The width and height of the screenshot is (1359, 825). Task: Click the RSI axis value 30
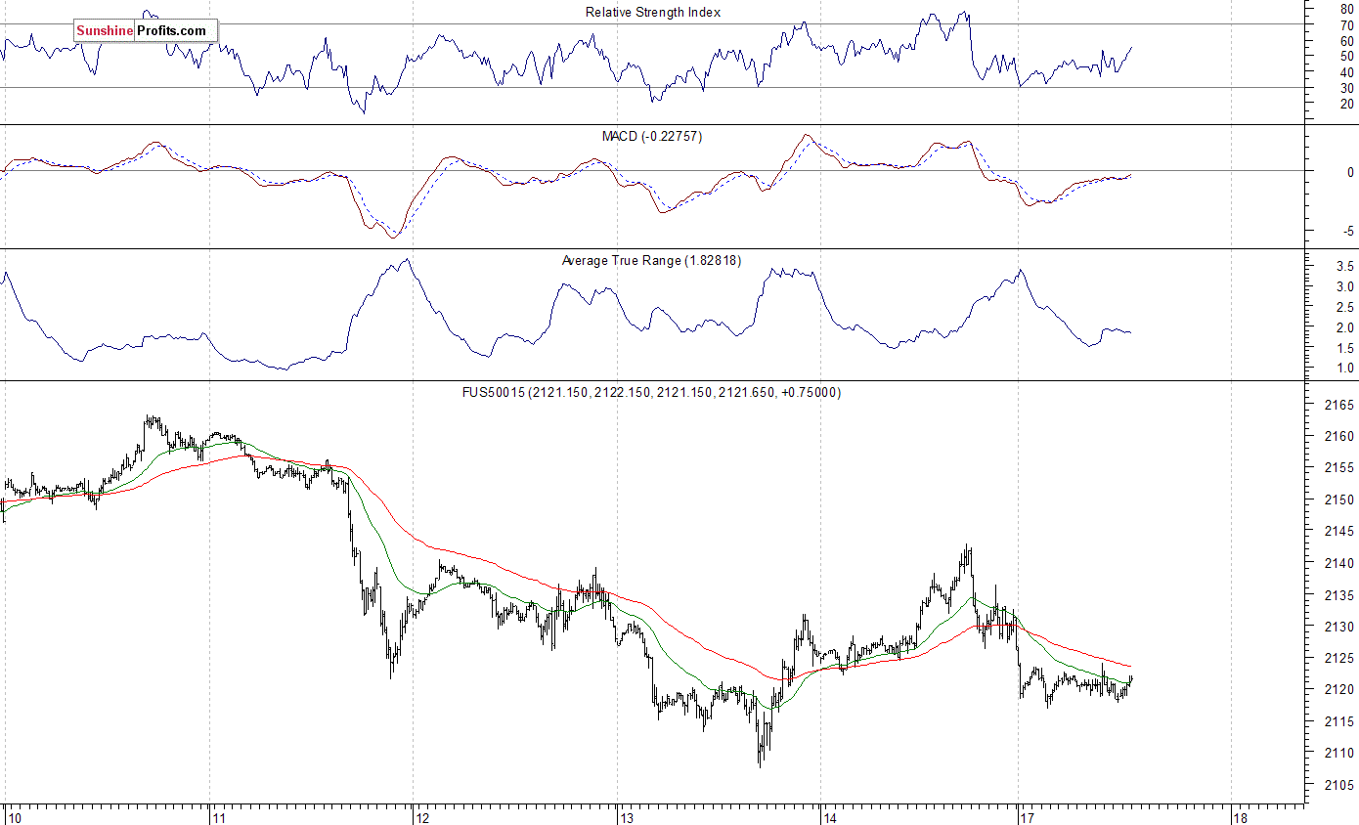click(x=1346, y=88)
